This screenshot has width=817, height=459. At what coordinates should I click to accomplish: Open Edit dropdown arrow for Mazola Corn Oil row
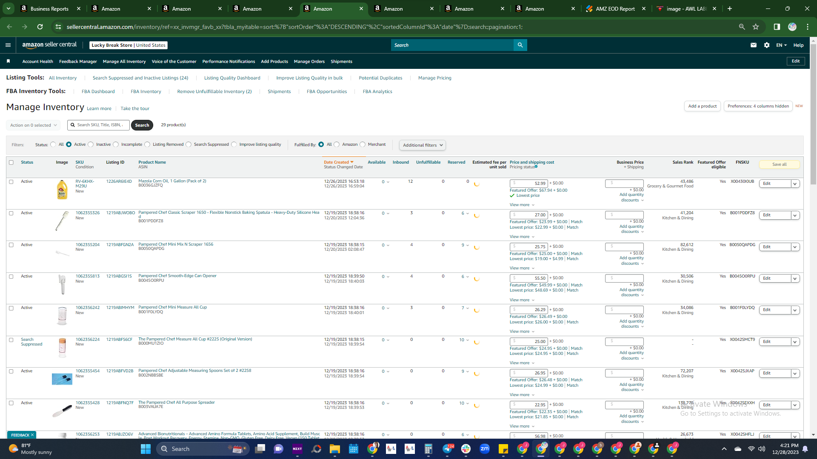coord(795,184)
